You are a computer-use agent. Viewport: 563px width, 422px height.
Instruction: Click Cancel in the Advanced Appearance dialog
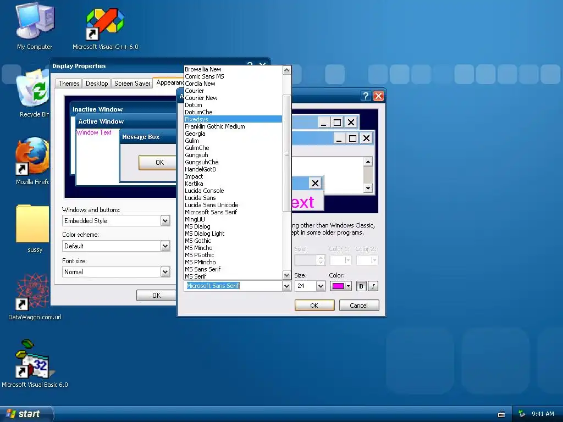click(x=358, y=306)
